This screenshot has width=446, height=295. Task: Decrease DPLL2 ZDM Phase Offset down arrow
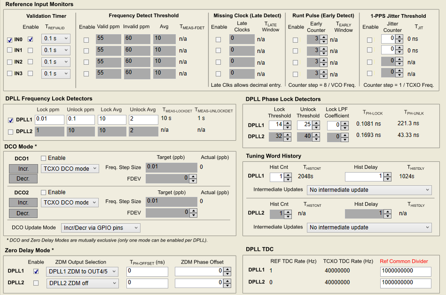point(227,286)
